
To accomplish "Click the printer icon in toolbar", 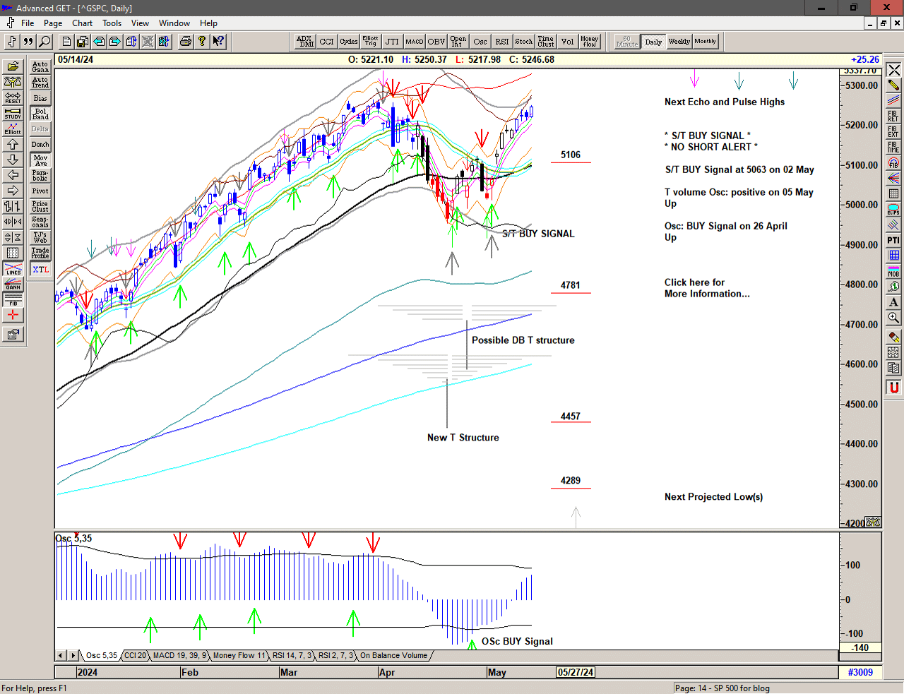I will click(185, 42).
